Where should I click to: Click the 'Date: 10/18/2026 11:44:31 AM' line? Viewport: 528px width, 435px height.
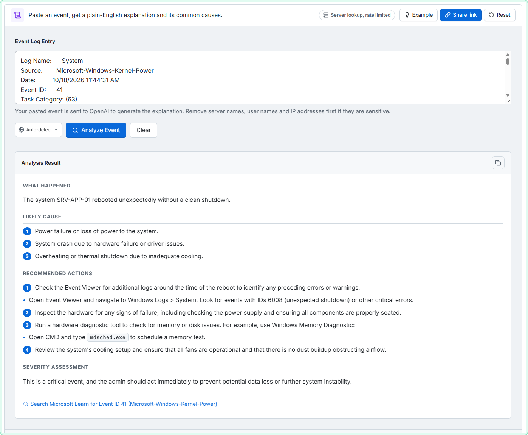70,80
